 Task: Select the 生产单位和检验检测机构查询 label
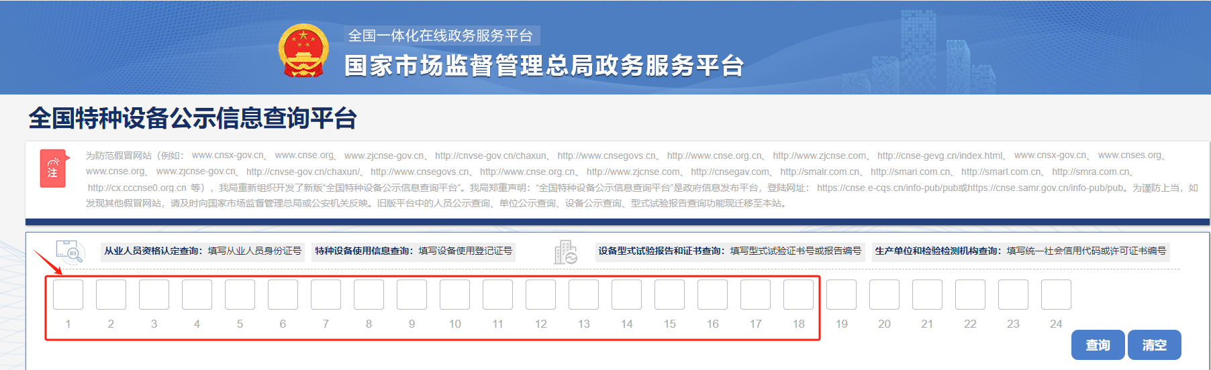coord(936,251)
